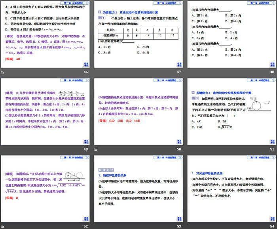The image size is (277, 229).
Task: Click the bottom-right corner button on slide 49
Action: [x=85, y=141]
